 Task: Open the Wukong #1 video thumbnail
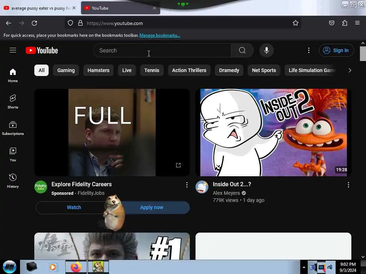click(x=112, y=246)
